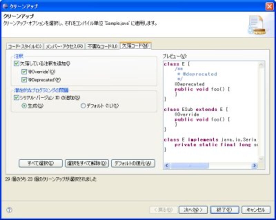
Task: Close the クリーンアップ dialog window
Action: [269, 7]
